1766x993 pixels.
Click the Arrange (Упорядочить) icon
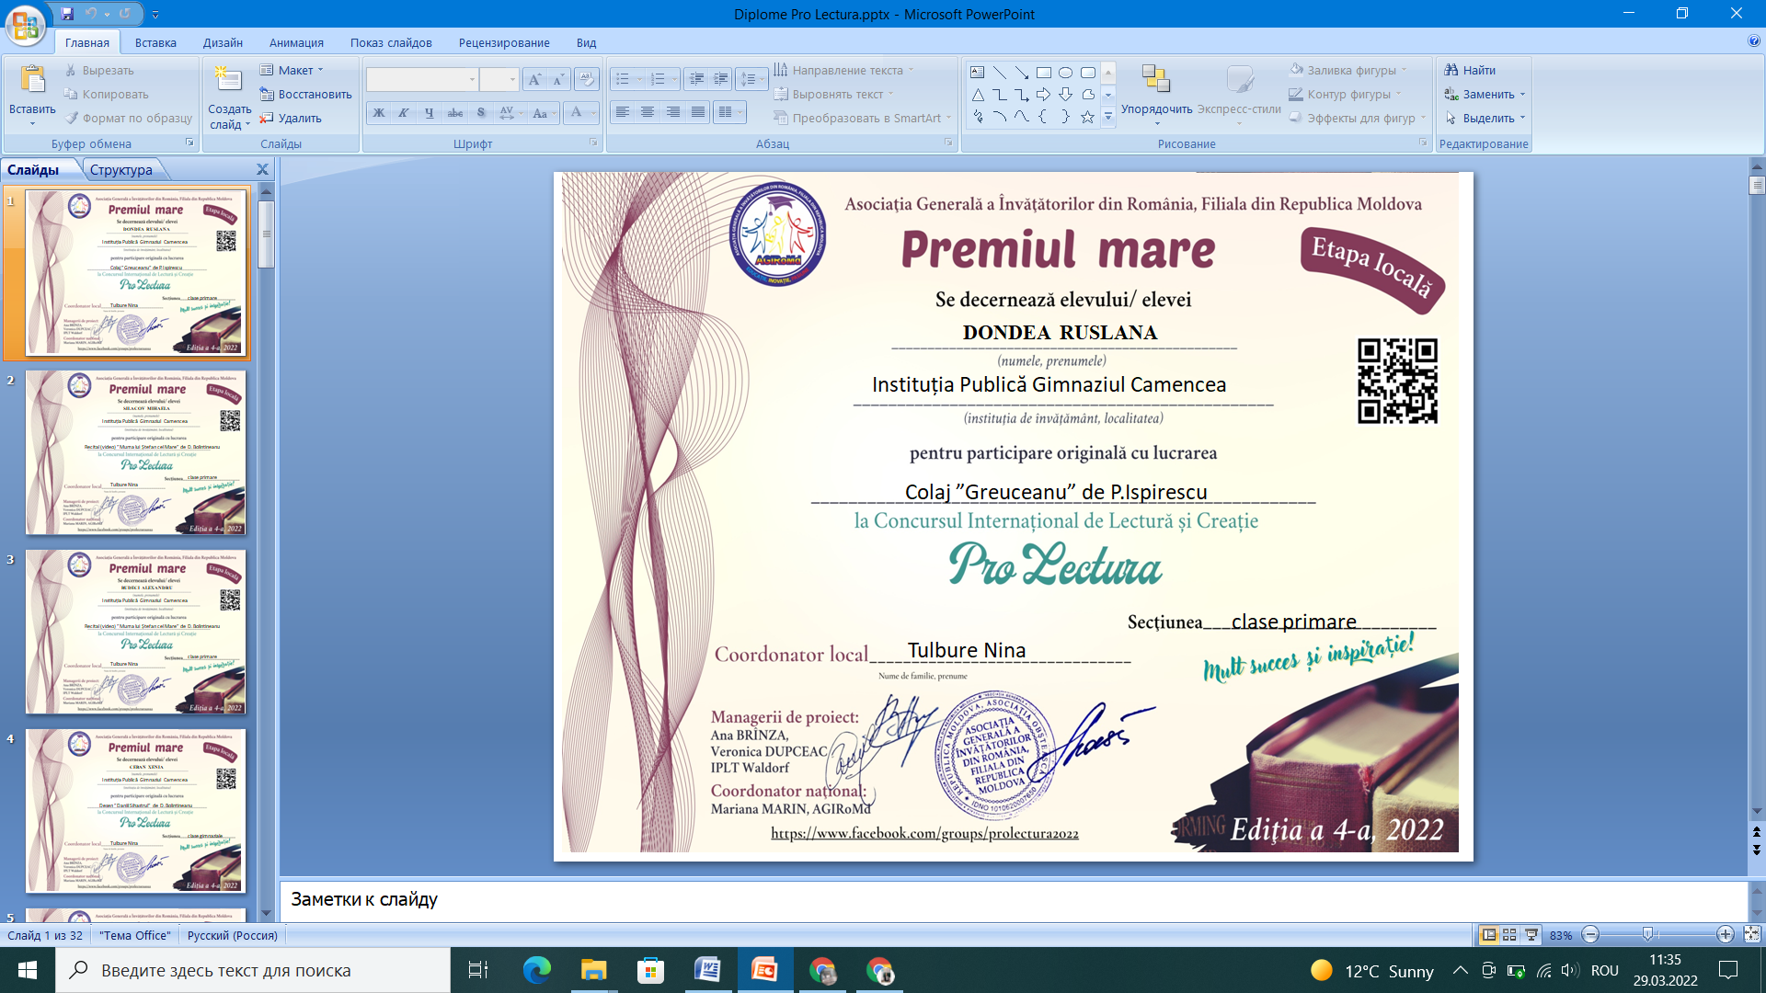point(1156,80)
